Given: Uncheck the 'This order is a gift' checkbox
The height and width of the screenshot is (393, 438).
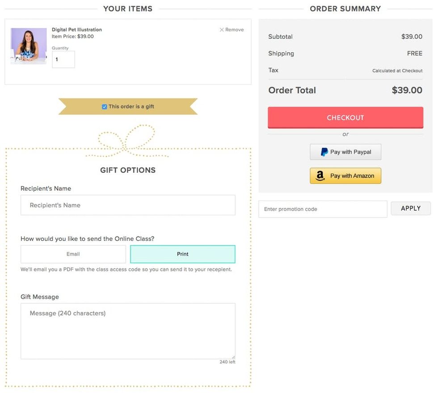Looking at the screenshot, I should [x=105, y=107].
